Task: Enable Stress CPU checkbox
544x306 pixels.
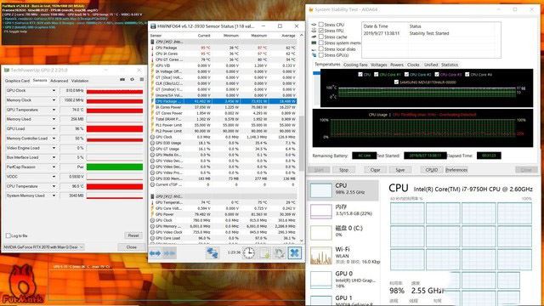Action: pyautogui.click(x=321, y=25)
